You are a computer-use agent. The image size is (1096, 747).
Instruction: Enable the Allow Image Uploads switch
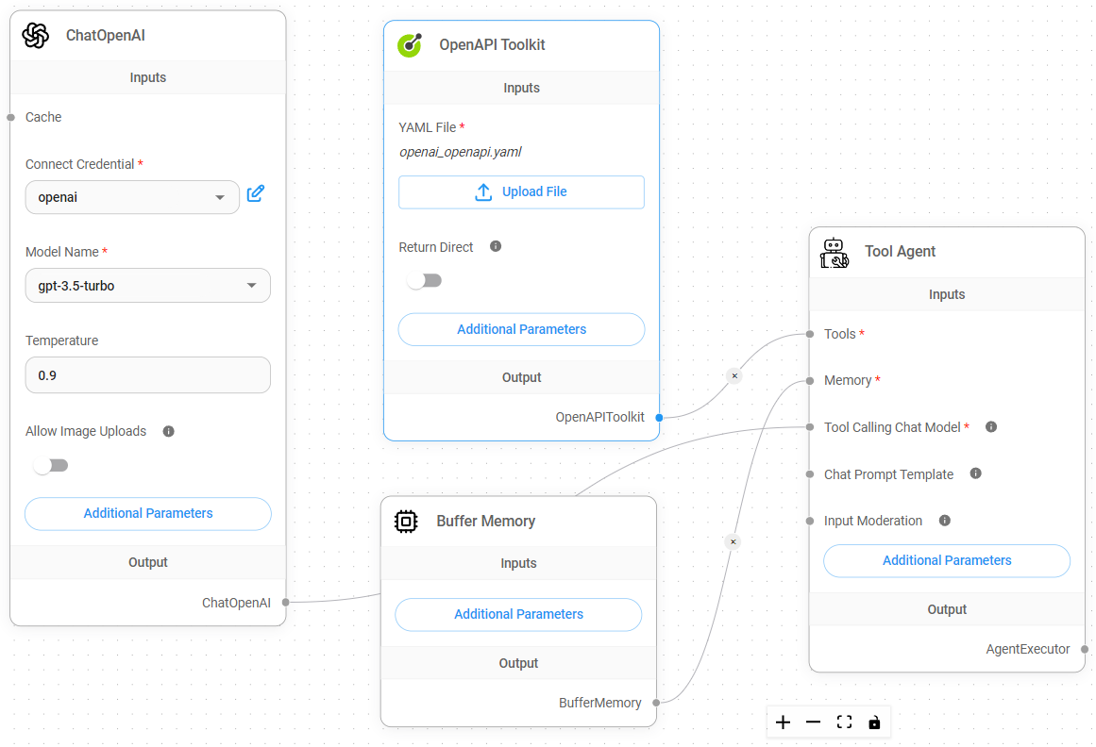click(x=51, y=465)
